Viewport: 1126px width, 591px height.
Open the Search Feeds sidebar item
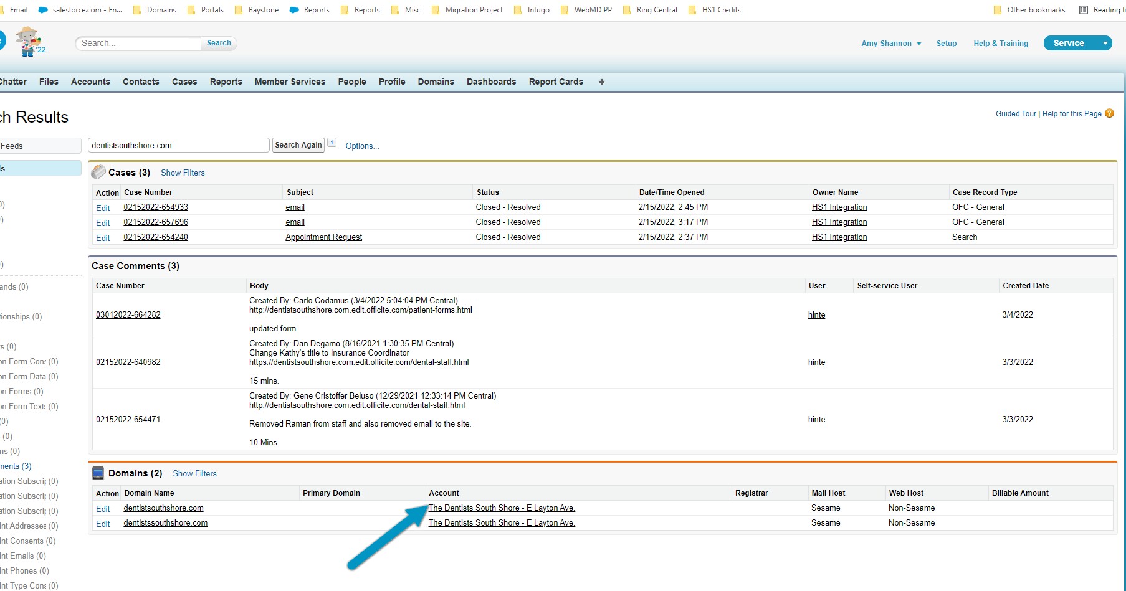[x=41, y=146]
